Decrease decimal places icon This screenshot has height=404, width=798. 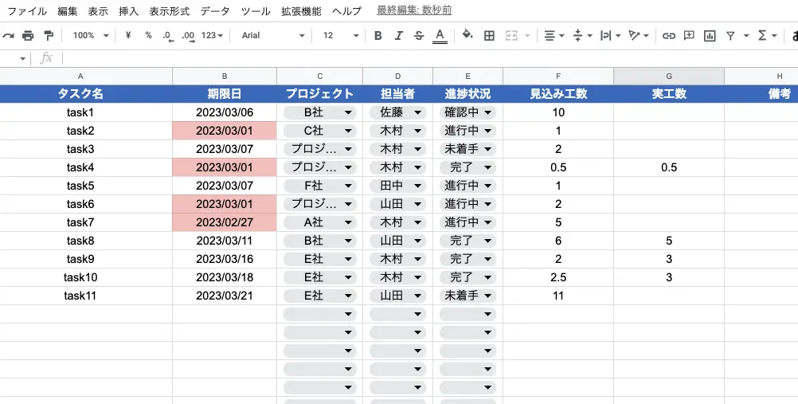click(167, 36)
